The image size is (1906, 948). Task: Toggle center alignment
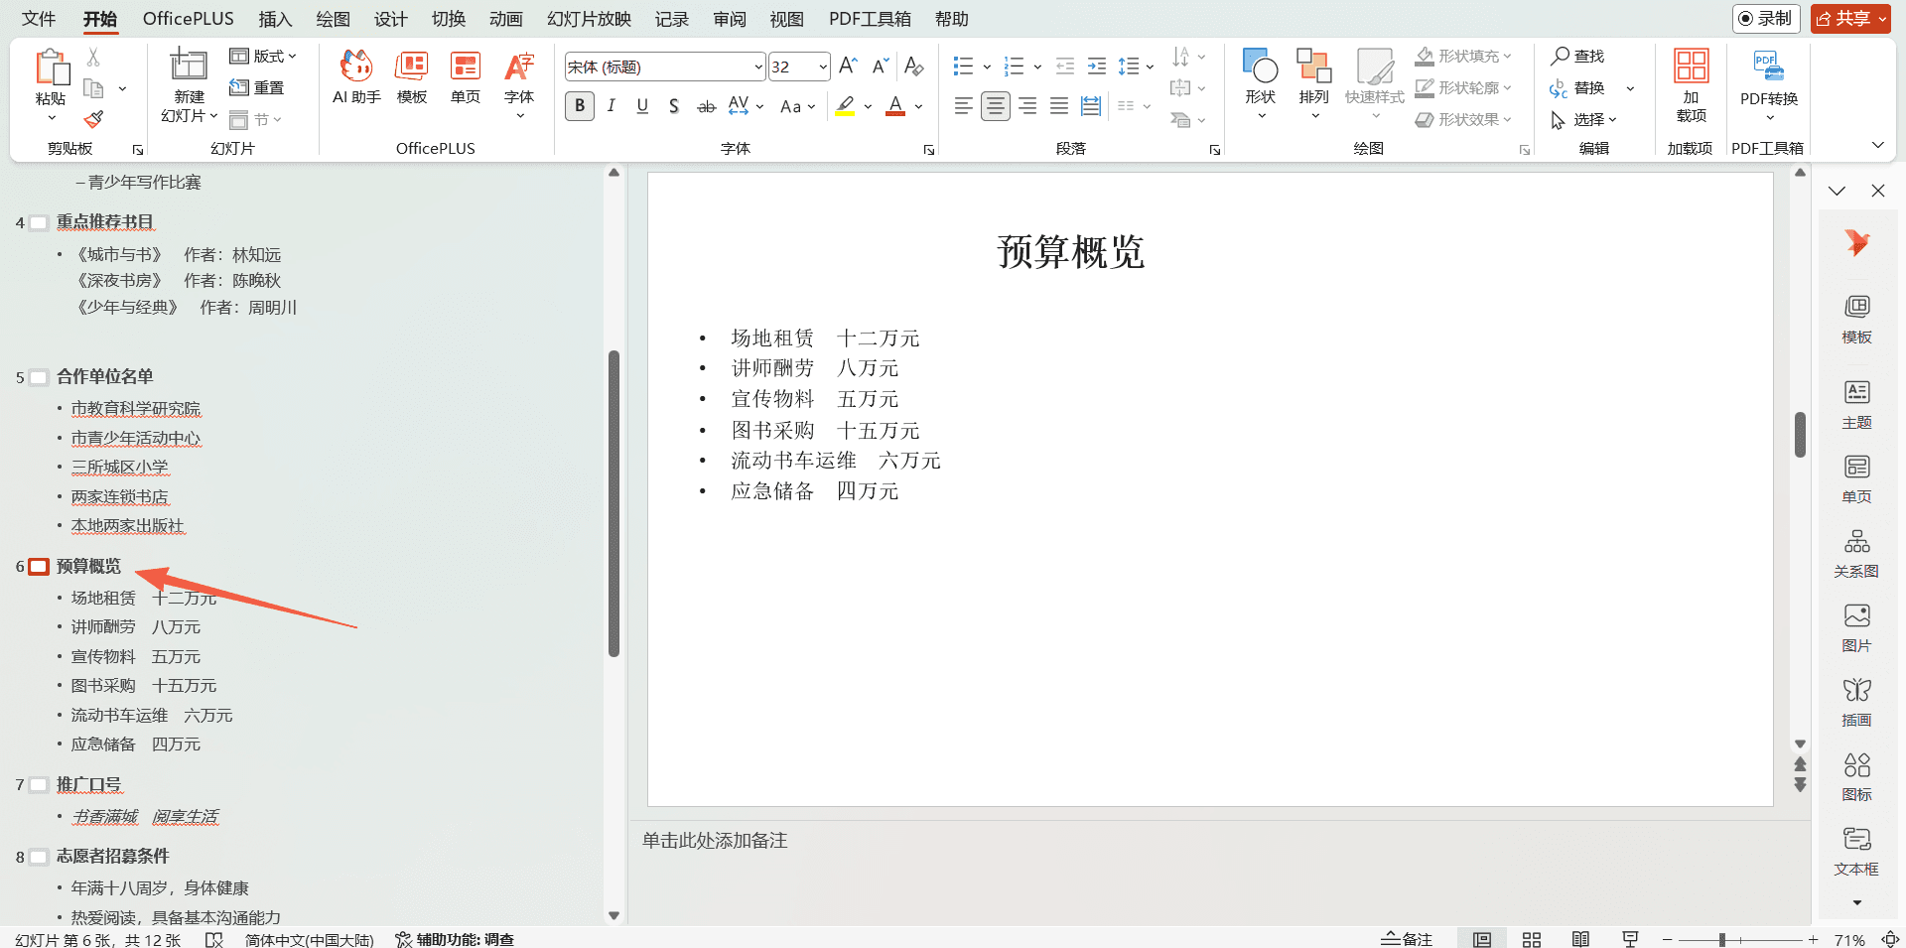pos(995,106)
